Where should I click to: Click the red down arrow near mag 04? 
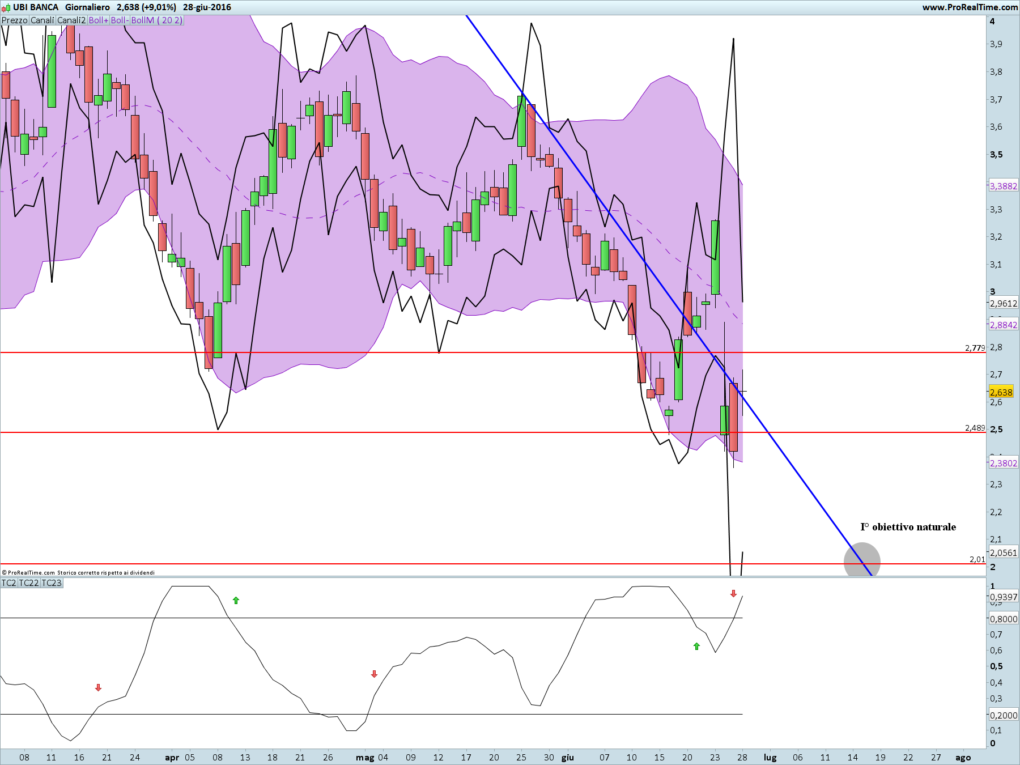(374, 674)
